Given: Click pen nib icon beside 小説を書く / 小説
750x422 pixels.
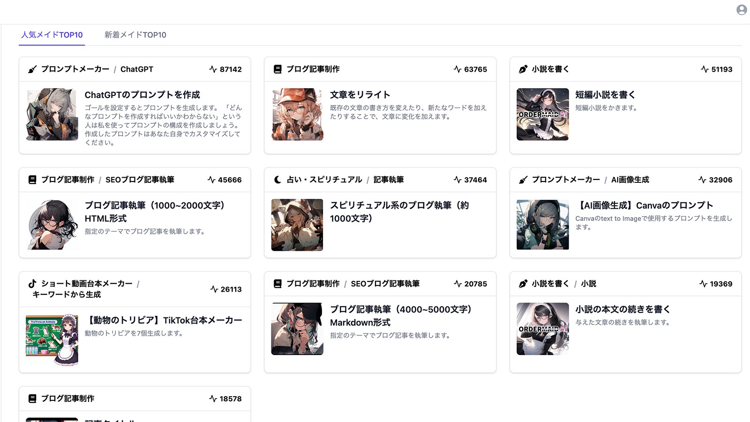Looking at the screenshot, I should [523, 284].
